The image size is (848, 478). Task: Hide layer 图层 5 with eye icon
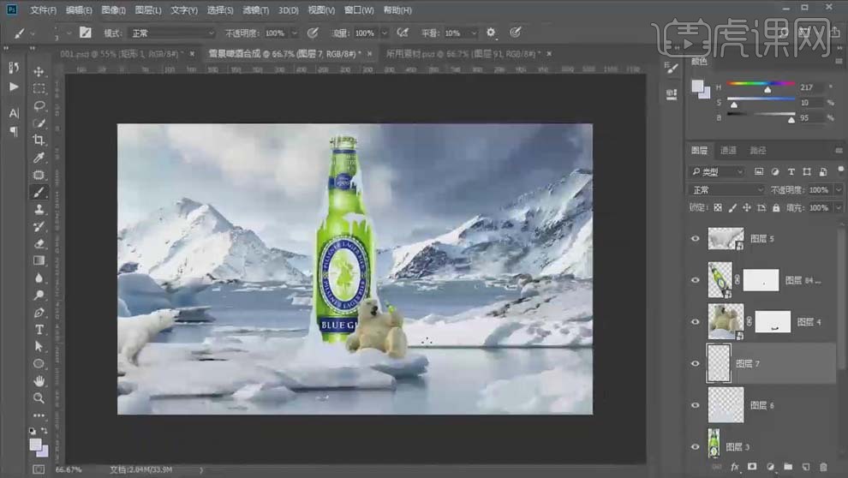pos(696,239)
